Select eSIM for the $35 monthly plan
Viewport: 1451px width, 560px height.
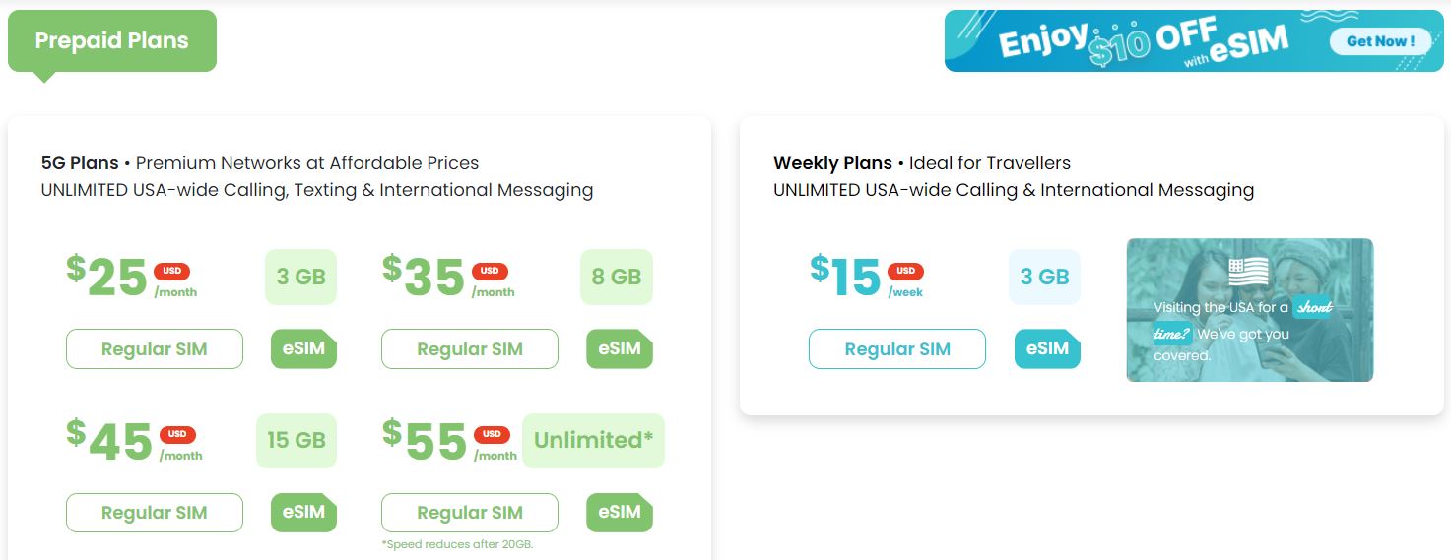pos(619,348)
